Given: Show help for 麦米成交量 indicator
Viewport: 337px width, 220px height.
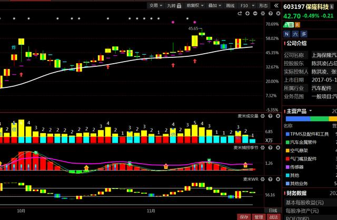Looking at the screenshot, I should [x=270, y=116].
